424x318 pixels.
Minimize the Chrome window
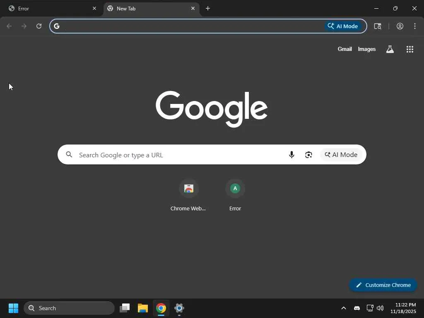pyautogui.click(x=376, y=8)
